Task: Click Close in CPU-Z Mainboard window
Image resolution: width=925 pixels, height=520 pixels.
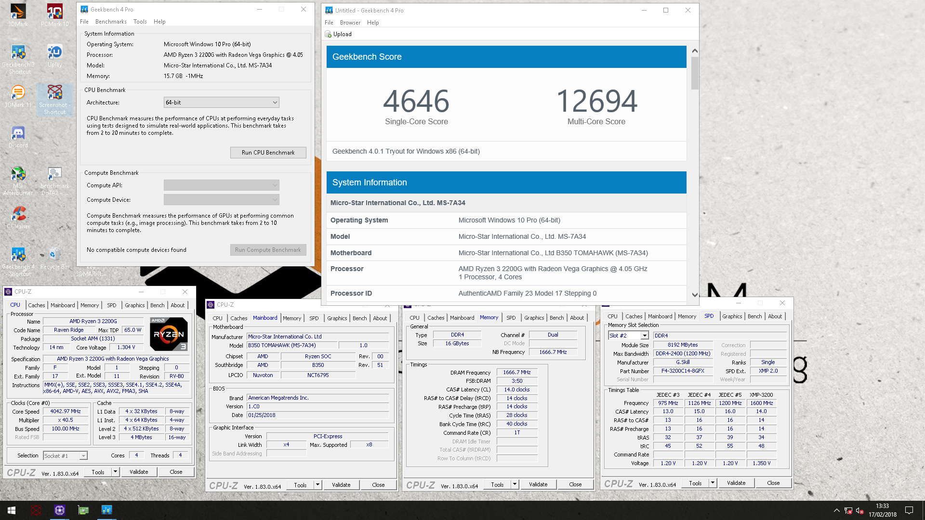Action: coord(378,485)
